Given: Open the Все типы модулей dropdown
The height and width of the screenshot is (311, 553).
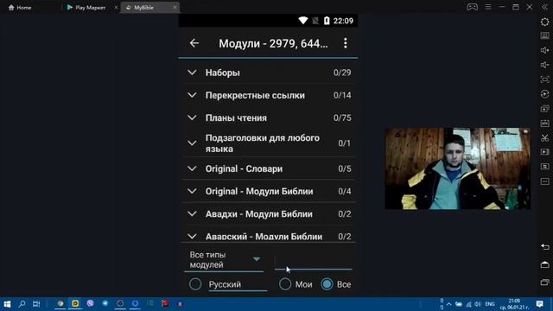Looking at the screenshot, I should 224,260.
